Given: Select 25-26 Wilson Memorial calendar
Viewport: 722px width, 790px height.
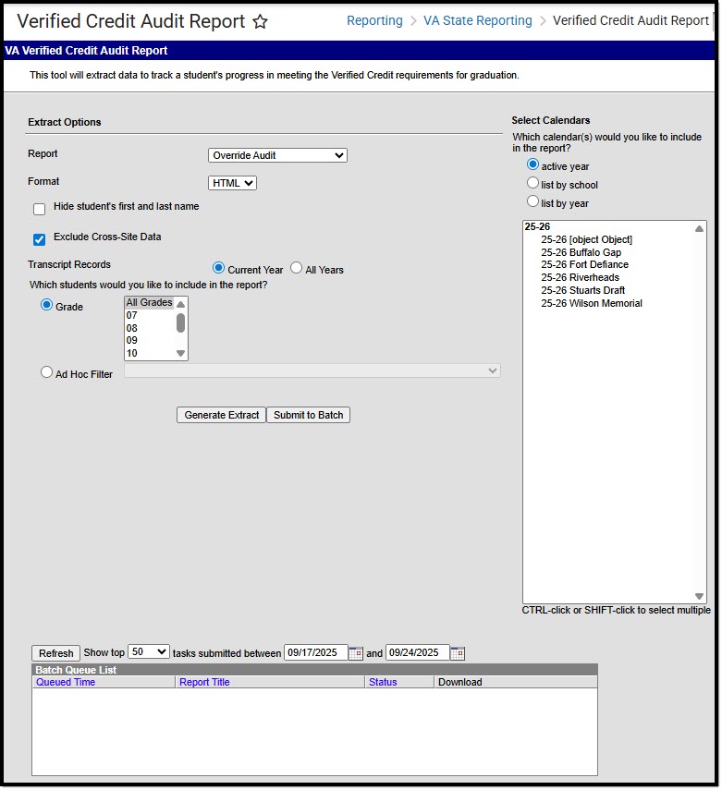Looking at the screenshot, I should coord(592,303).
